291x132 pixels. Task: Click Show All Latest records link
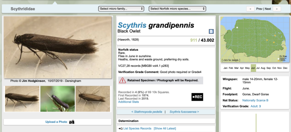165,128
